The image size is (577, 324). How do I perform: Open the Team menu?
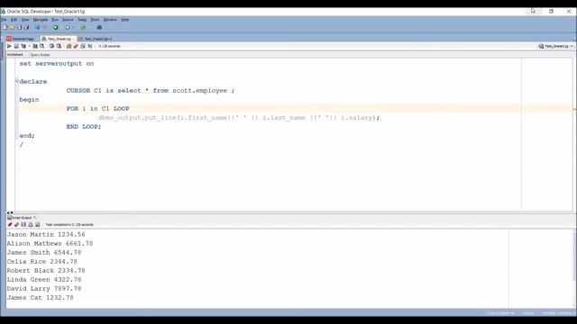click(82, 20)
